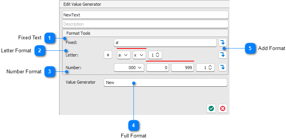Click the minimum value field showing 0
This screenshot has width=286, height=139.
pyautogui.click(x=157, y=68)
